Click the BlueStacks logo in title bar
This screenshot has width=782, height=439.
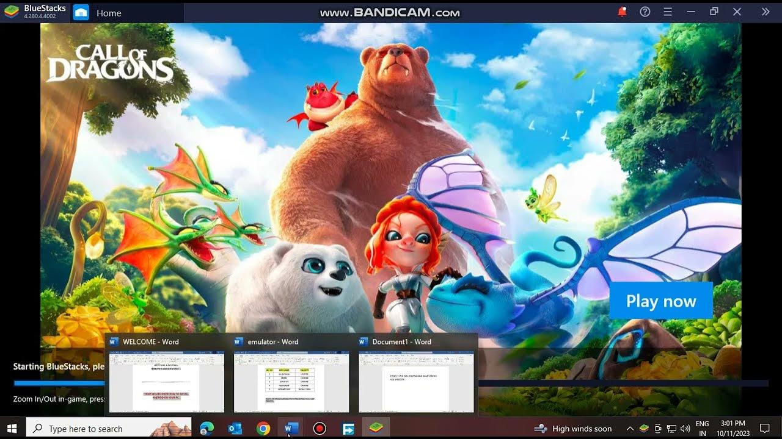(12, 11)
